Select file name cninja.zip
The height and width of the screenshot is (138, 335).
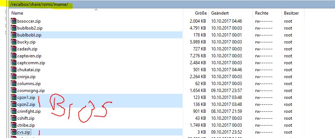[26, 77]
